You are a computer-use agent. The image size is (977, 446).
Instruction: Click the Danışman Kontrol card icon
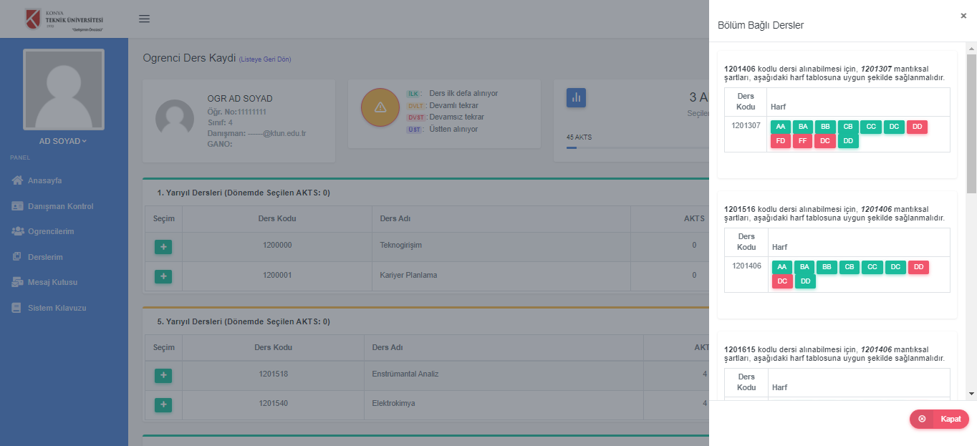[x=18, y=206]
